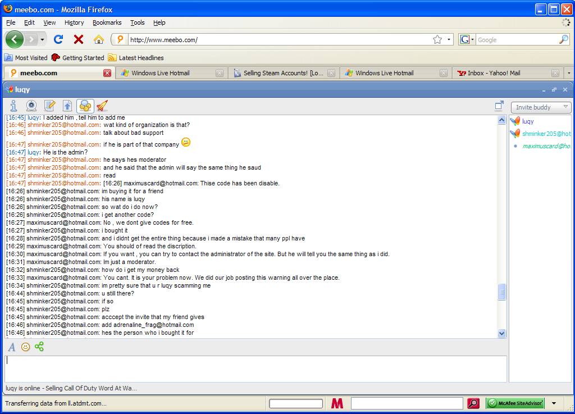Click the Forward navigation arrow
The image size is (575, 414).
[x=31, y=39]
